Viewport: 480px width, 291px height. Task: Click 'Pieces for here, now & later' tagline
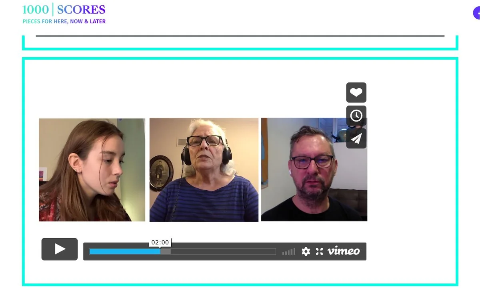click(x=64, y=21)
